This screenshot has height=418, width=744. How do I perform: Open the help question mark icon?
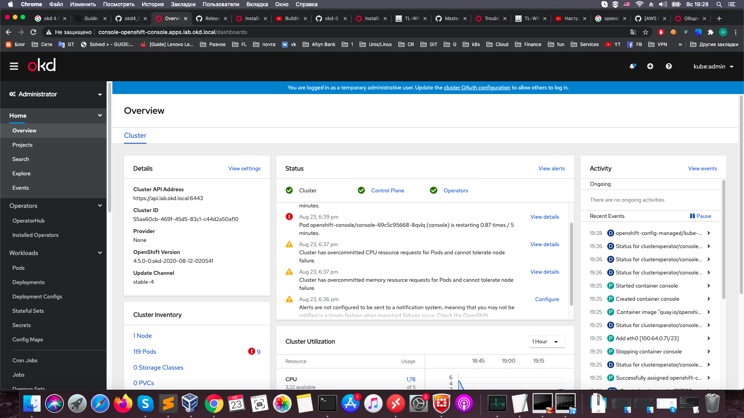click(x=669, y=66)
